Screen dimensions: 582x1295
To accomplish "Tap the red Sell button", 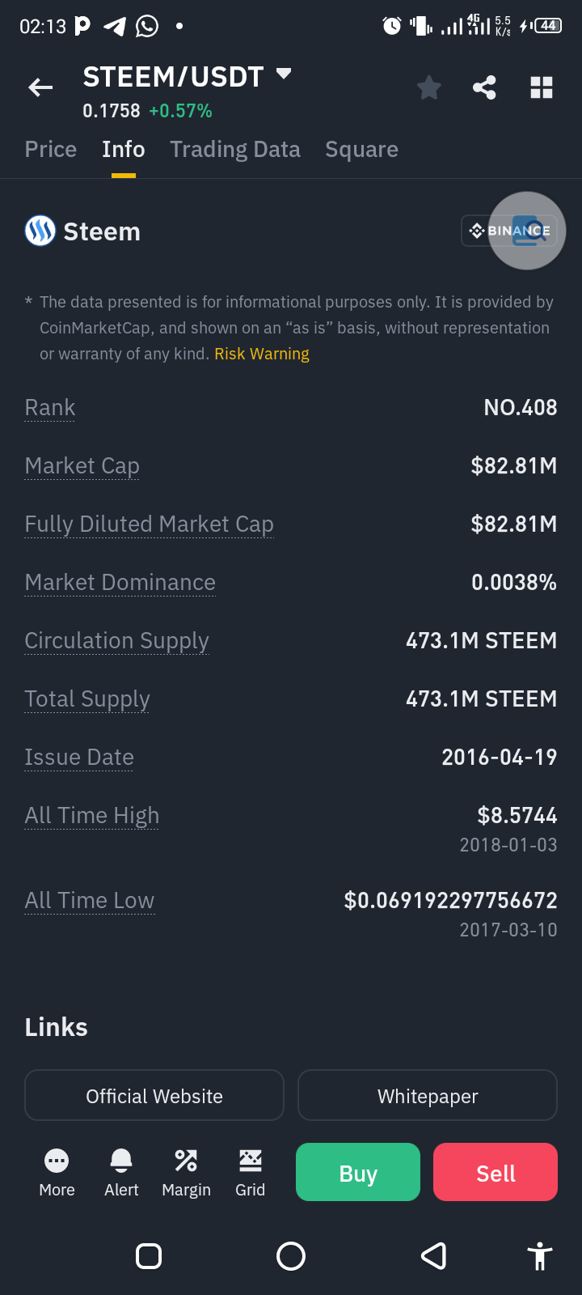I will click(496, 1172).
